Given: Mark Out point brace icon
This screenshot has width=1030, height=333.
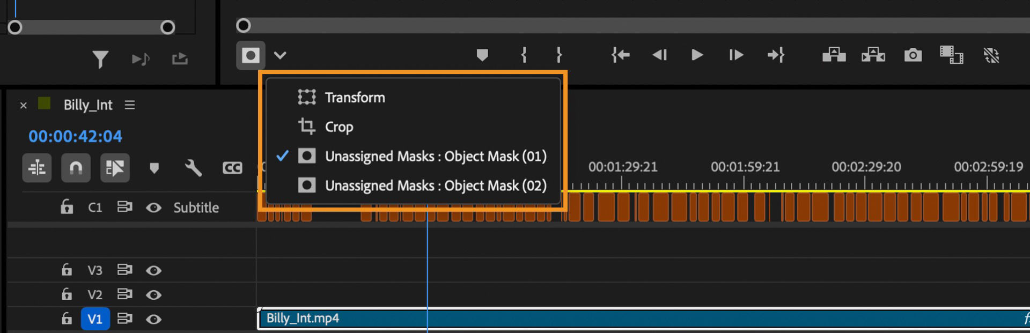Looking at the screenshot, I should (559, 55).
